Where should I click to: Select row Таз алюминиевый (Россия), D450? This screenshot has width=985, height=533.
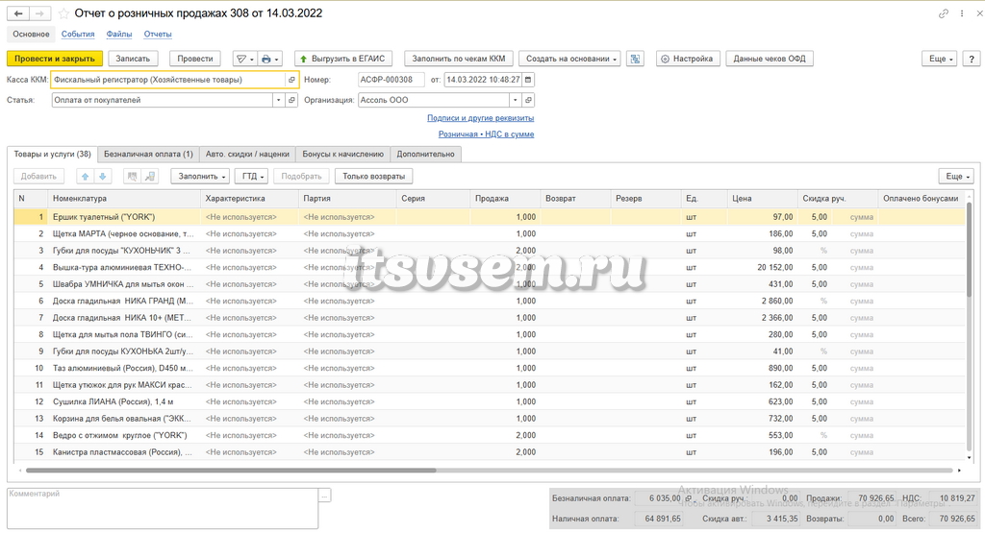tap(490, 368)
